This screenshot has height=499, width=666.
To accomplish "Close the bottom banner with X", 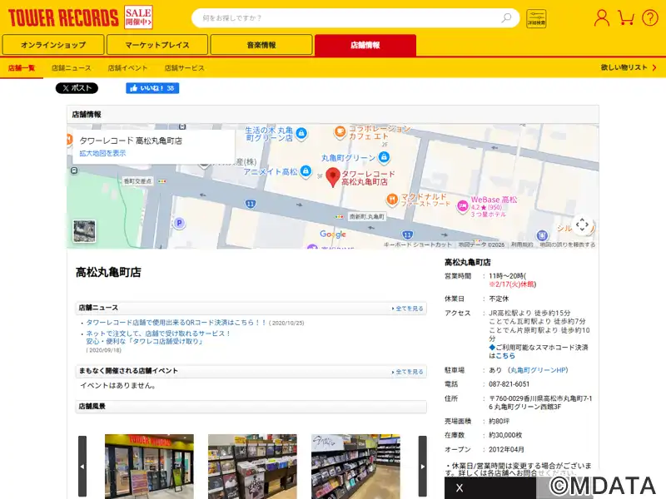I will coord(460,488).
